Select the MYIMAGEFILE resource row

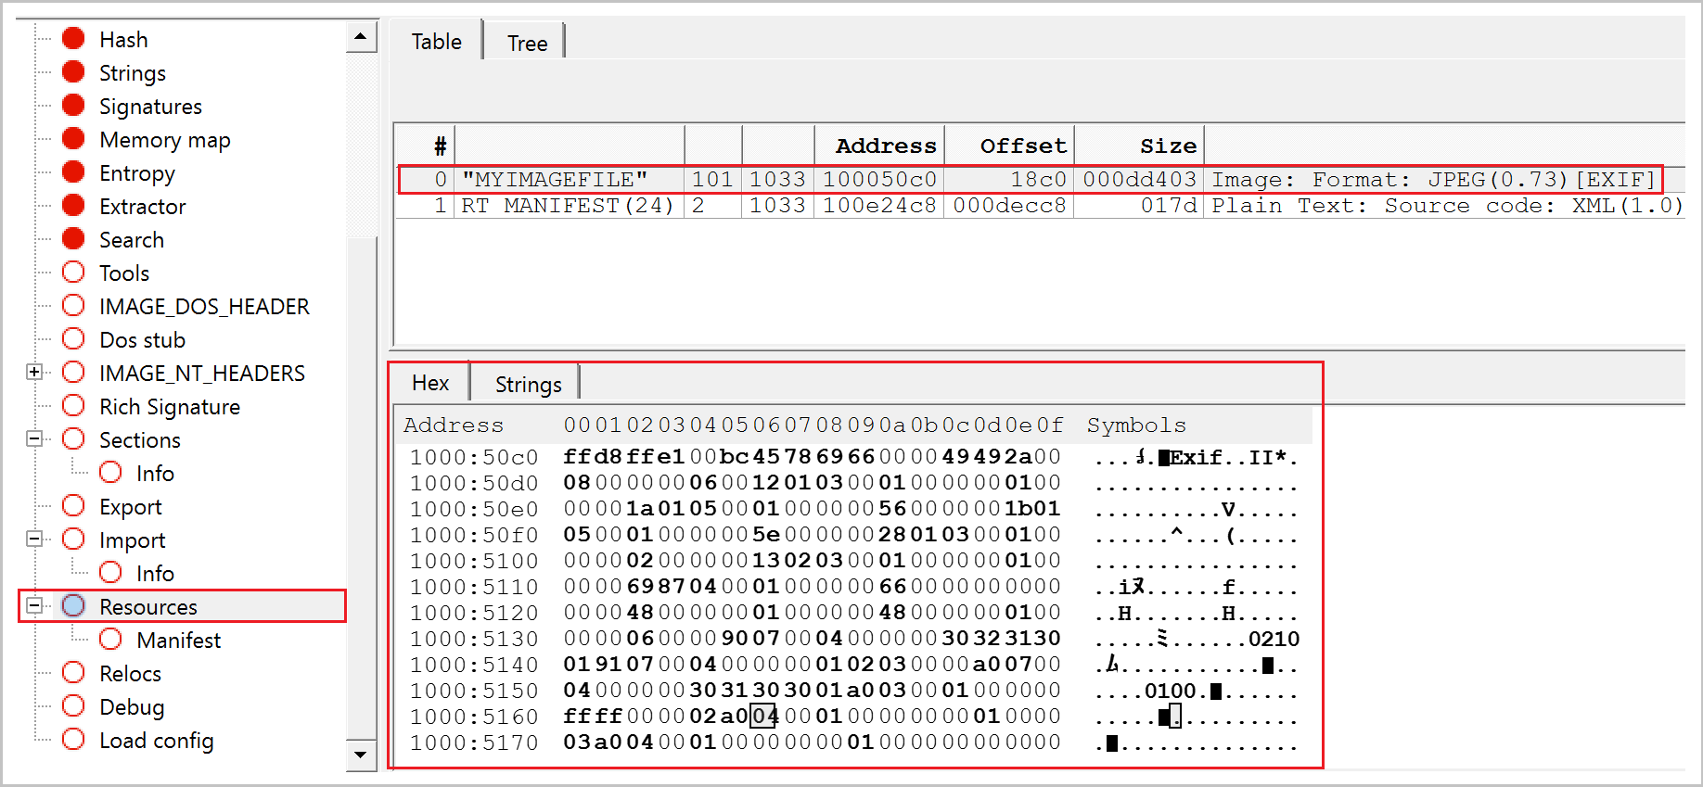pos(555,179)
